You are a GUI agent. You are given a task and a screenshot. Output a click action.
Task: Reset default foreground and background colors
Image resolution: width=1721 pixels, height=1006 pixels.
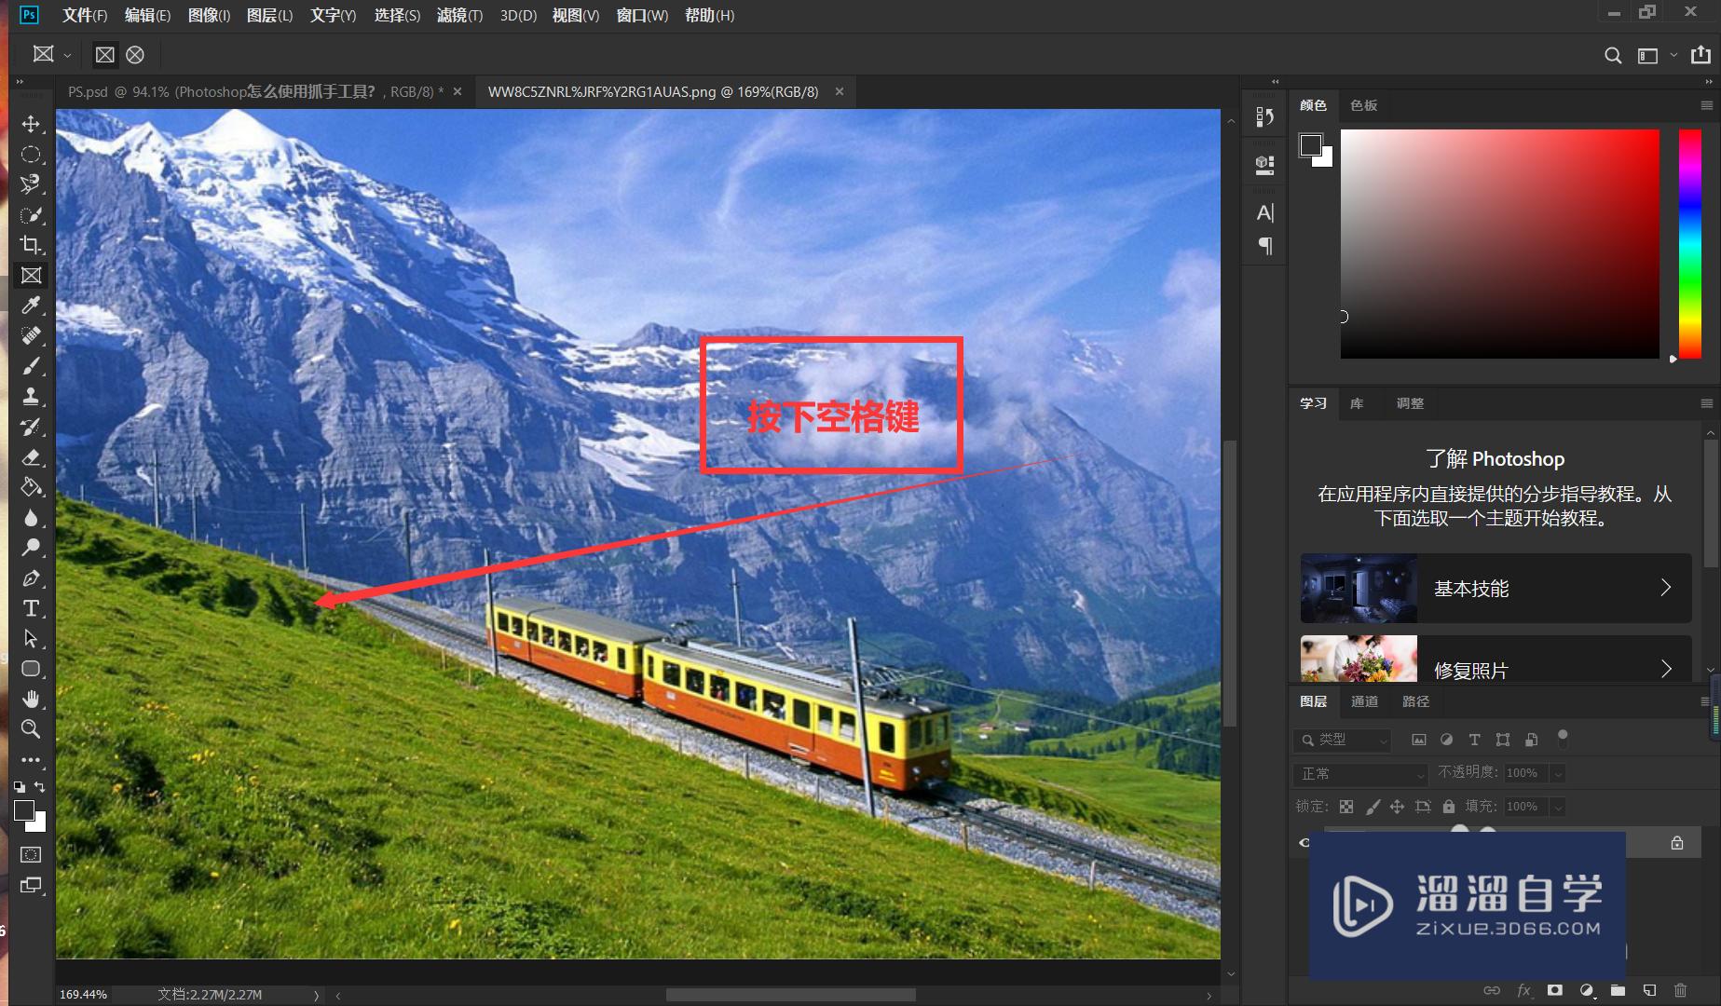click(x=20, y=786)
